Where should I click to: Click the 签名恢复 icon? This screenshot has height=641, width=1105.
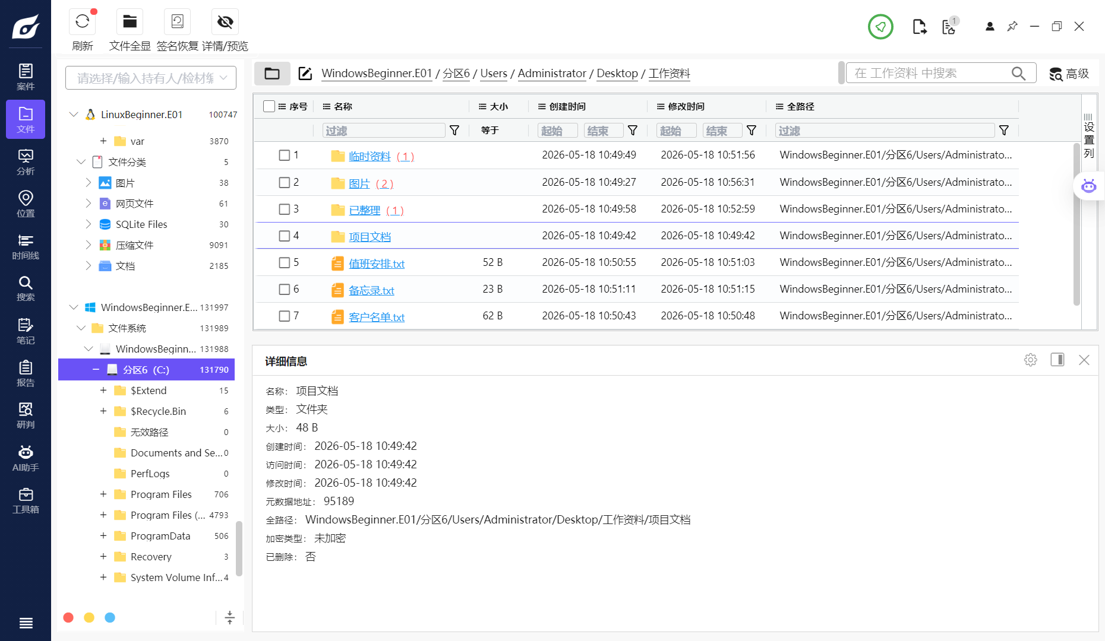pyautogui.click(x=177, y=22)
